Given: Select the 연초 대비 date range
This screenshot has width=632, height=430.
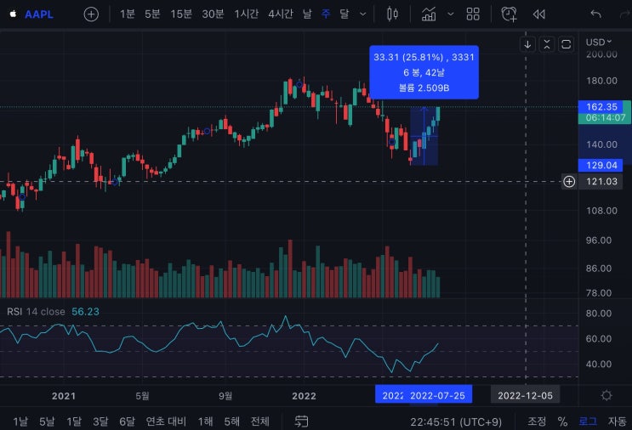Looking at the screenshot, I should (166, 422).
